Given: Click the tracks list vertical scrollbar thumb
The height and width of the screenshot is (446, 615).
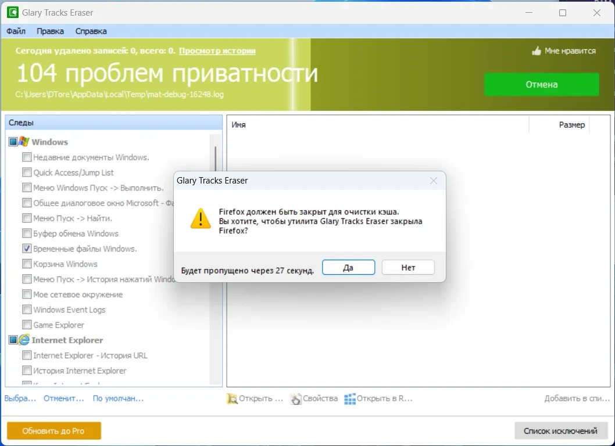Looking at the screenshot, I should pos(215,159).
